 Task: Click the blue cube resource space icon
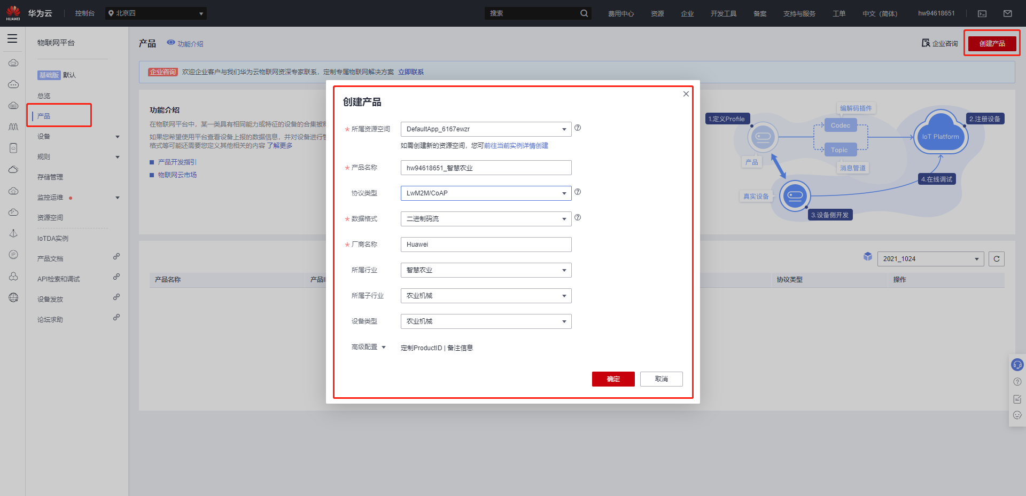click(x=868, y=257)
